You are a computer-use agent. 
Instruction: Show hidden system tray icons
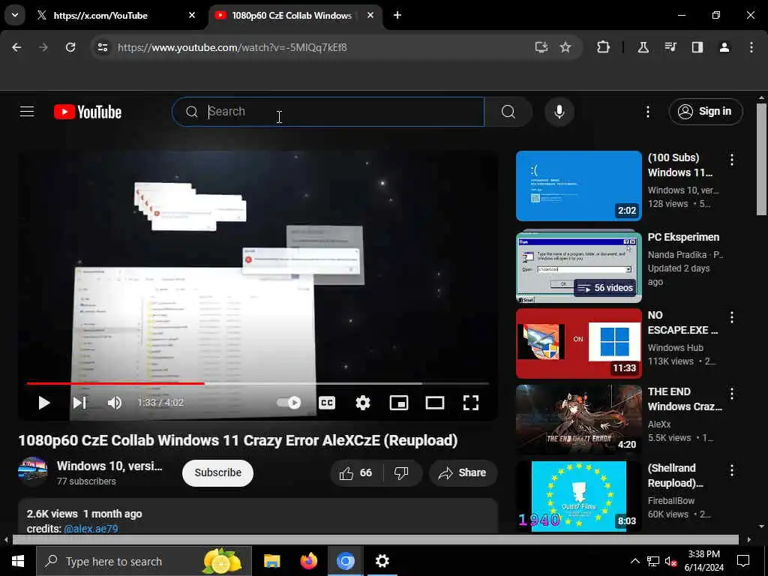[x=634, y=561]
